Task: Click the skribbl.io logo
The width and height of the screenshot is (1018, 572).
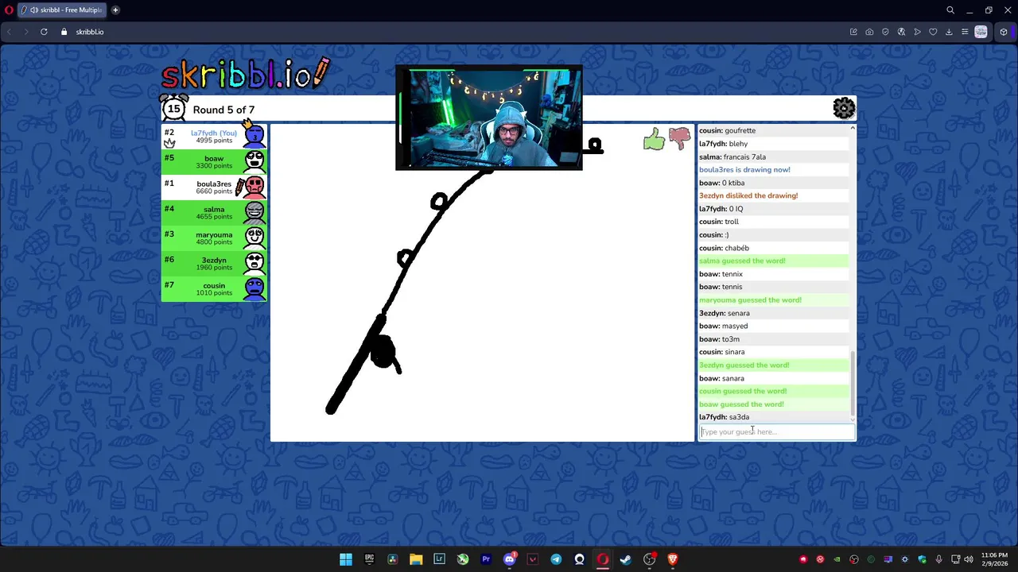Action: [245, 74]
